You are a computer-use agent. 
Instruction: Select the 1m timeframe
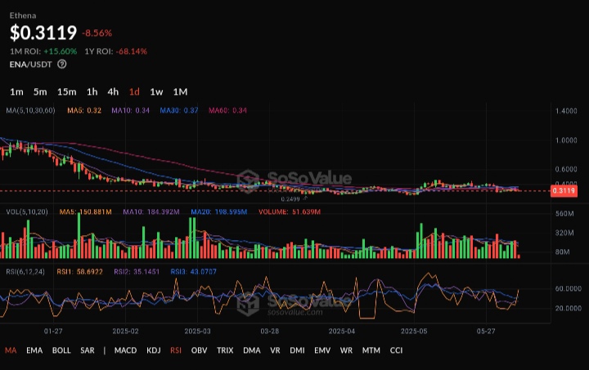point(16,91)
